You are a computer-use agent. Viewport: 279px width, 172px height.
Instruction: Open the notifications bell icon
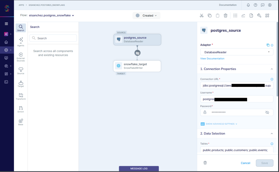pos(248,5)
